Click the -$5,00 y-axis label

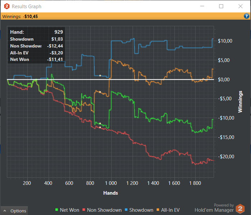224,99
